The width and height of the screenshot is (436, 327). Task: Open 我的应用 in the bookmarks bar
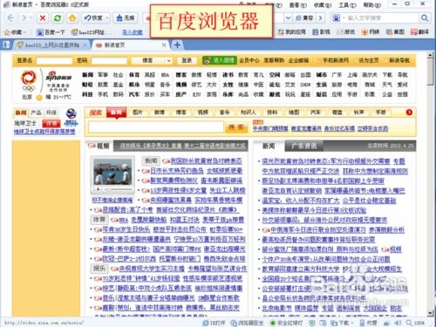coord(291,32)
